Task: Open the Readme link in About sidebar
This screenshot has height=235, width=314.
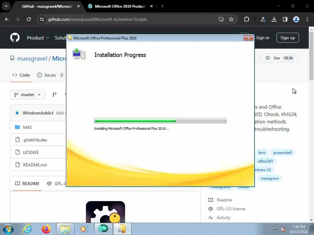Action: click(x=224, y=200)
